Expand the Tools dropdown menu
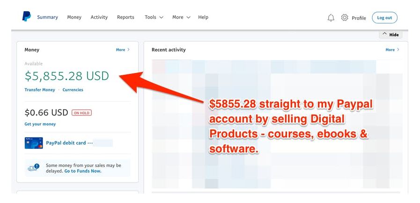This screenshot has height=203, width=420. pyautogui.click(x=154, y=17)
